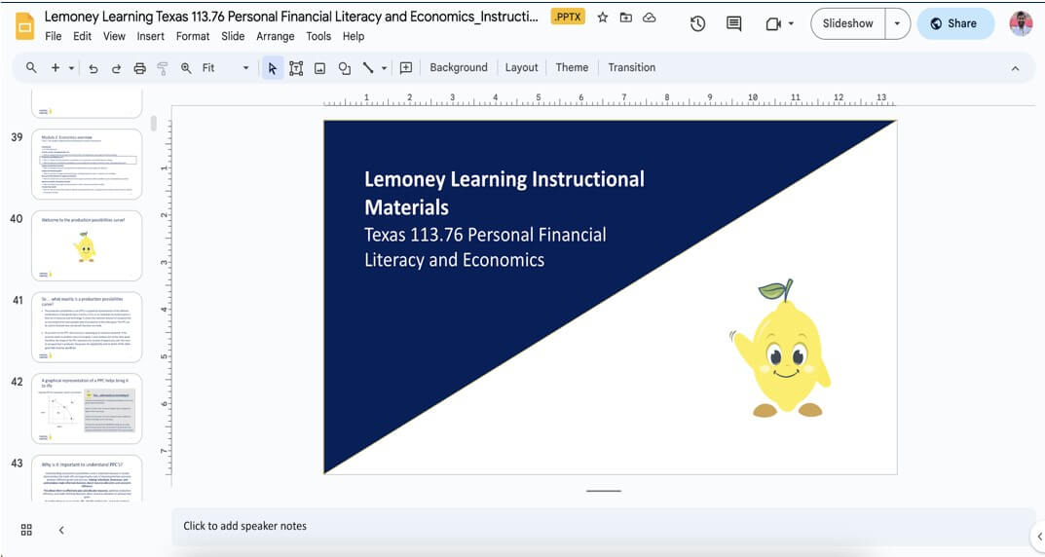Screen dimensions: 1045x557
Task: Click the add comment toolbar icon
Action: tap(406, 68)
